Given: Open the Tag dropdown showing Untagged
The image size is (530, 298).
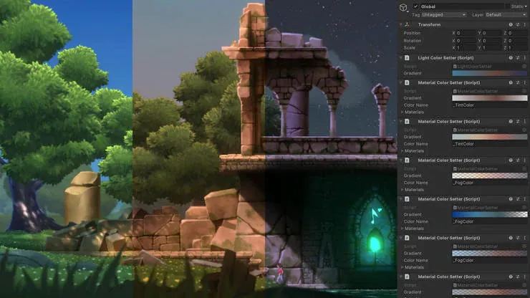Looking at the screenshot, I should point(443,14).
